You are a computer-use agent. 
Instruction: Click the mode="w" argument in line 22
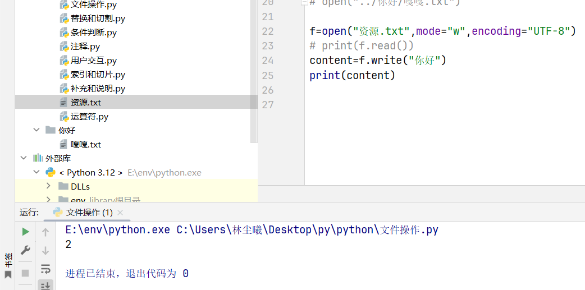[x=440, y=31]
